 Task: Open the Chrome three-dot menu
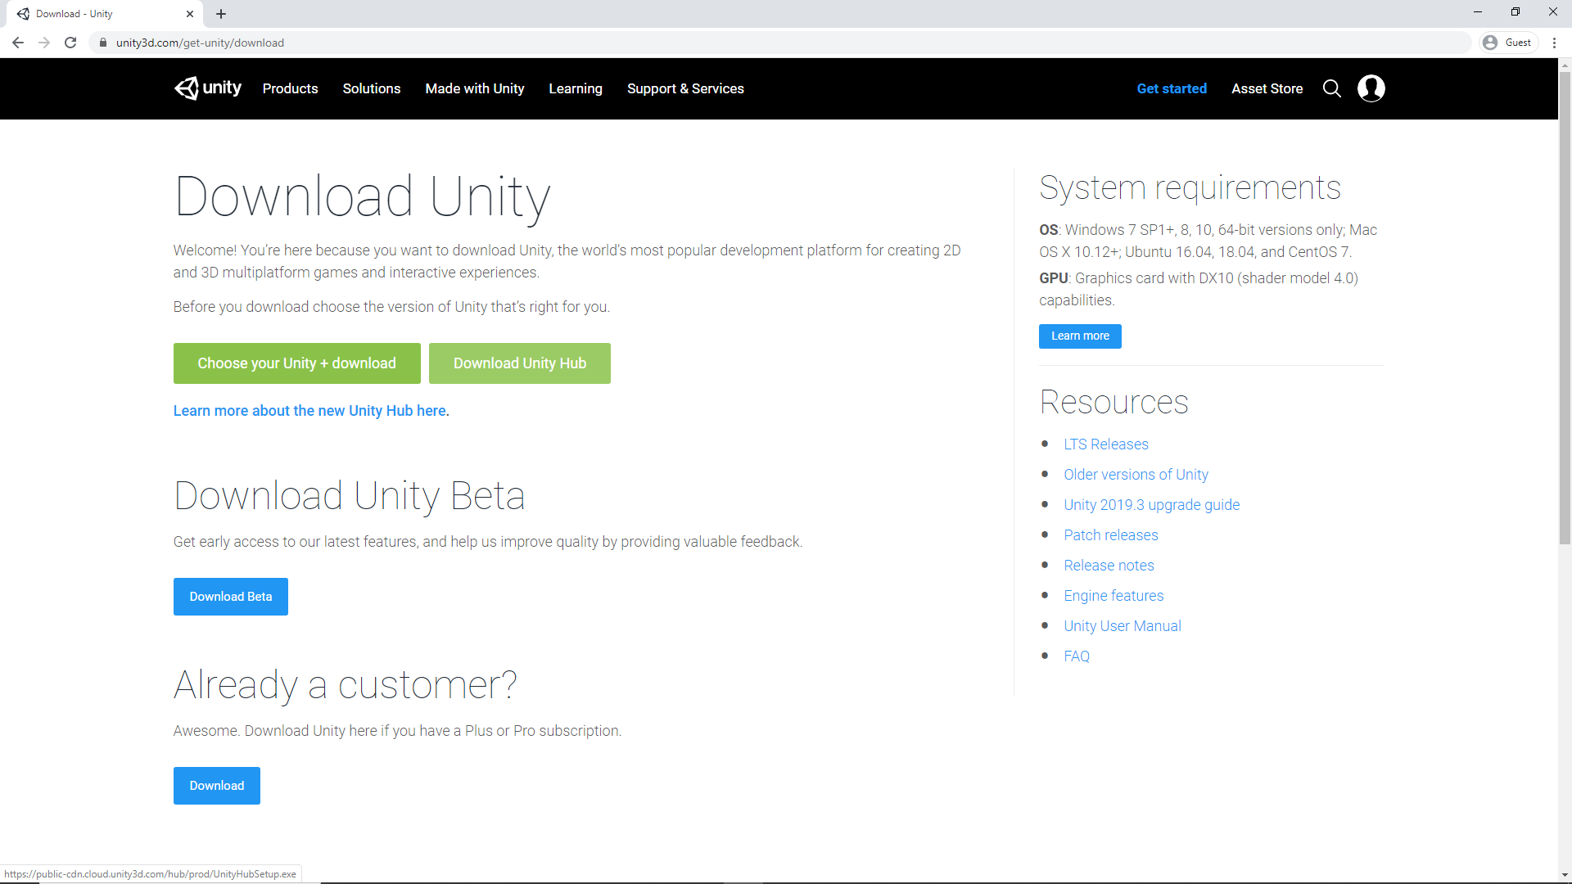tap(1554, 43)
